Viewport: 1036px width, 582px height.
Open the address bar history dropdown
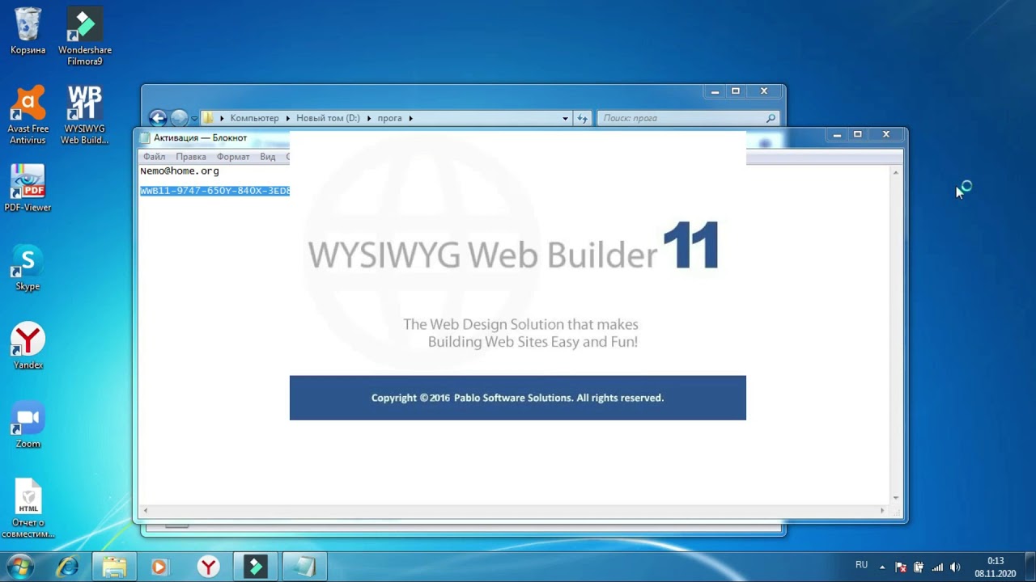565,118
